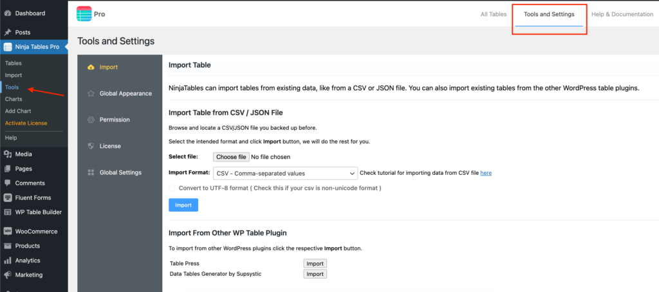Image resolution: width=659 pixels, height=292 pixels.
Task: Click the Comments bubble icon
Action: (8, 183)
